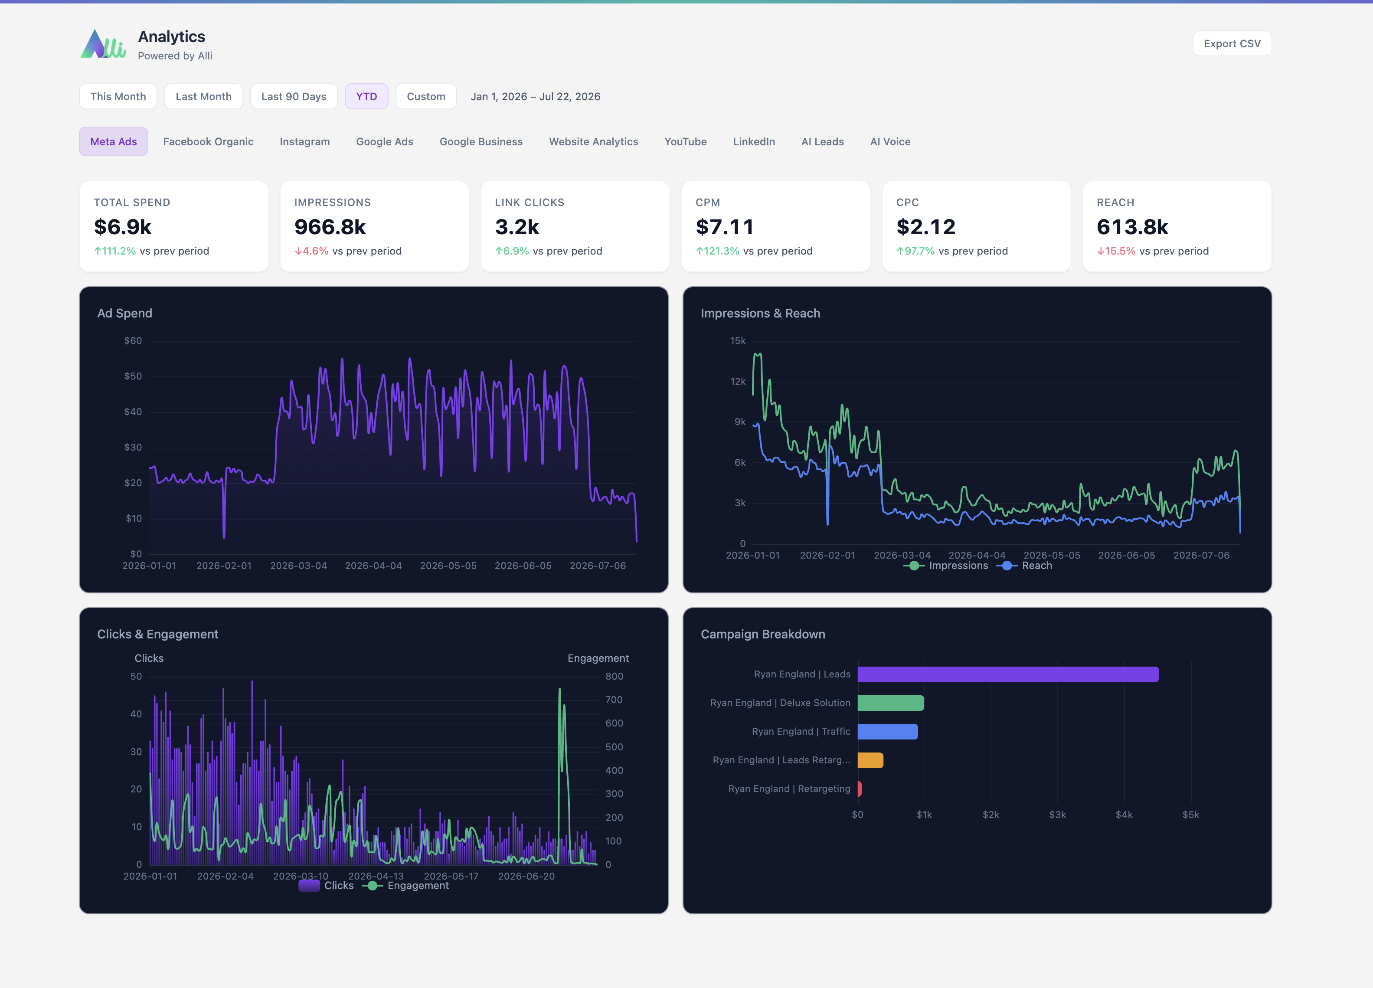Image resolution: width=1373 pixels, height=988 pixels.
Task: Click the Ryan England Leads campaign bar
Action: click(1008, 674)
